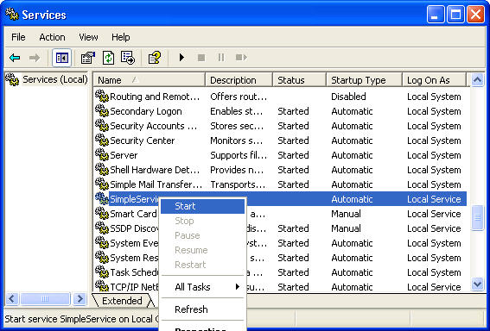
Task: Click Disabled startup type for Routing service
Action: point(348,97)
